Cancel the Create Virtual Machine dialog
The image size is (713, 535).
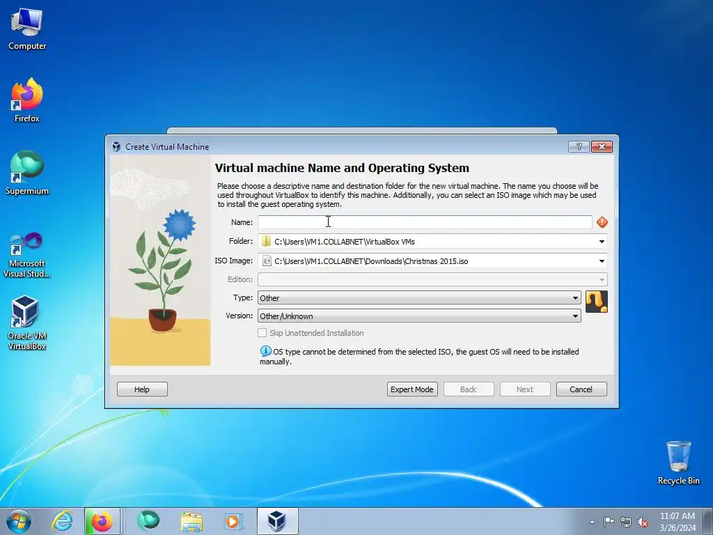pos(581,389)
